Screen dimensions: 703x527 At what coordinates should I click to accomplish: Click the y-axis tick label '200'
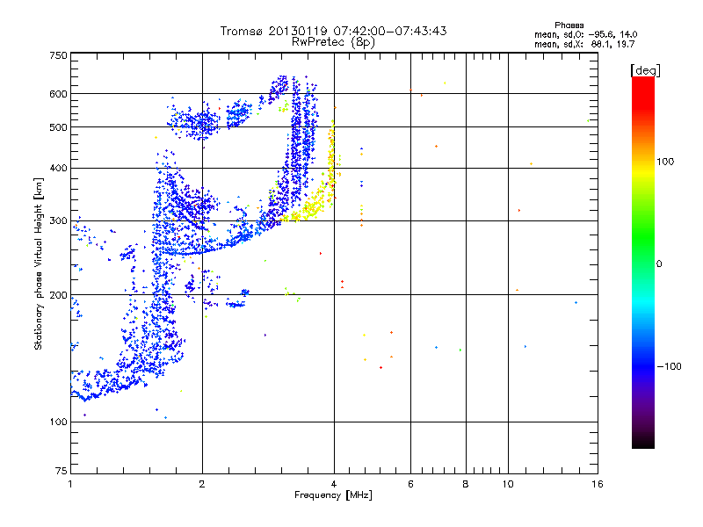click(x=58, y=295)
